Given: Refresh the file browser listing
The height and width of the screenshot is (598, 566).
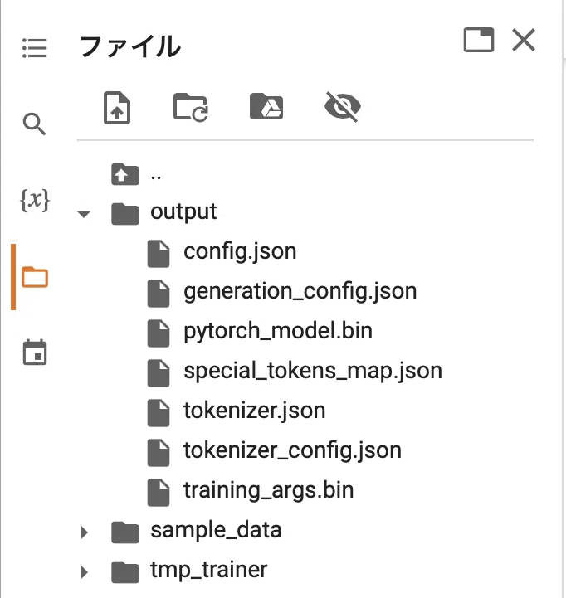Looking at the screenshot, I should pos(190,107).
